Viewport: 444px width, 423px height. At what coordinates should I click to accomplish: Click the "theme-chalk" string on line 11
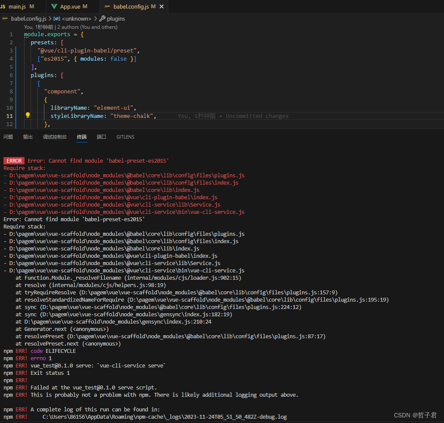[132, 116]
